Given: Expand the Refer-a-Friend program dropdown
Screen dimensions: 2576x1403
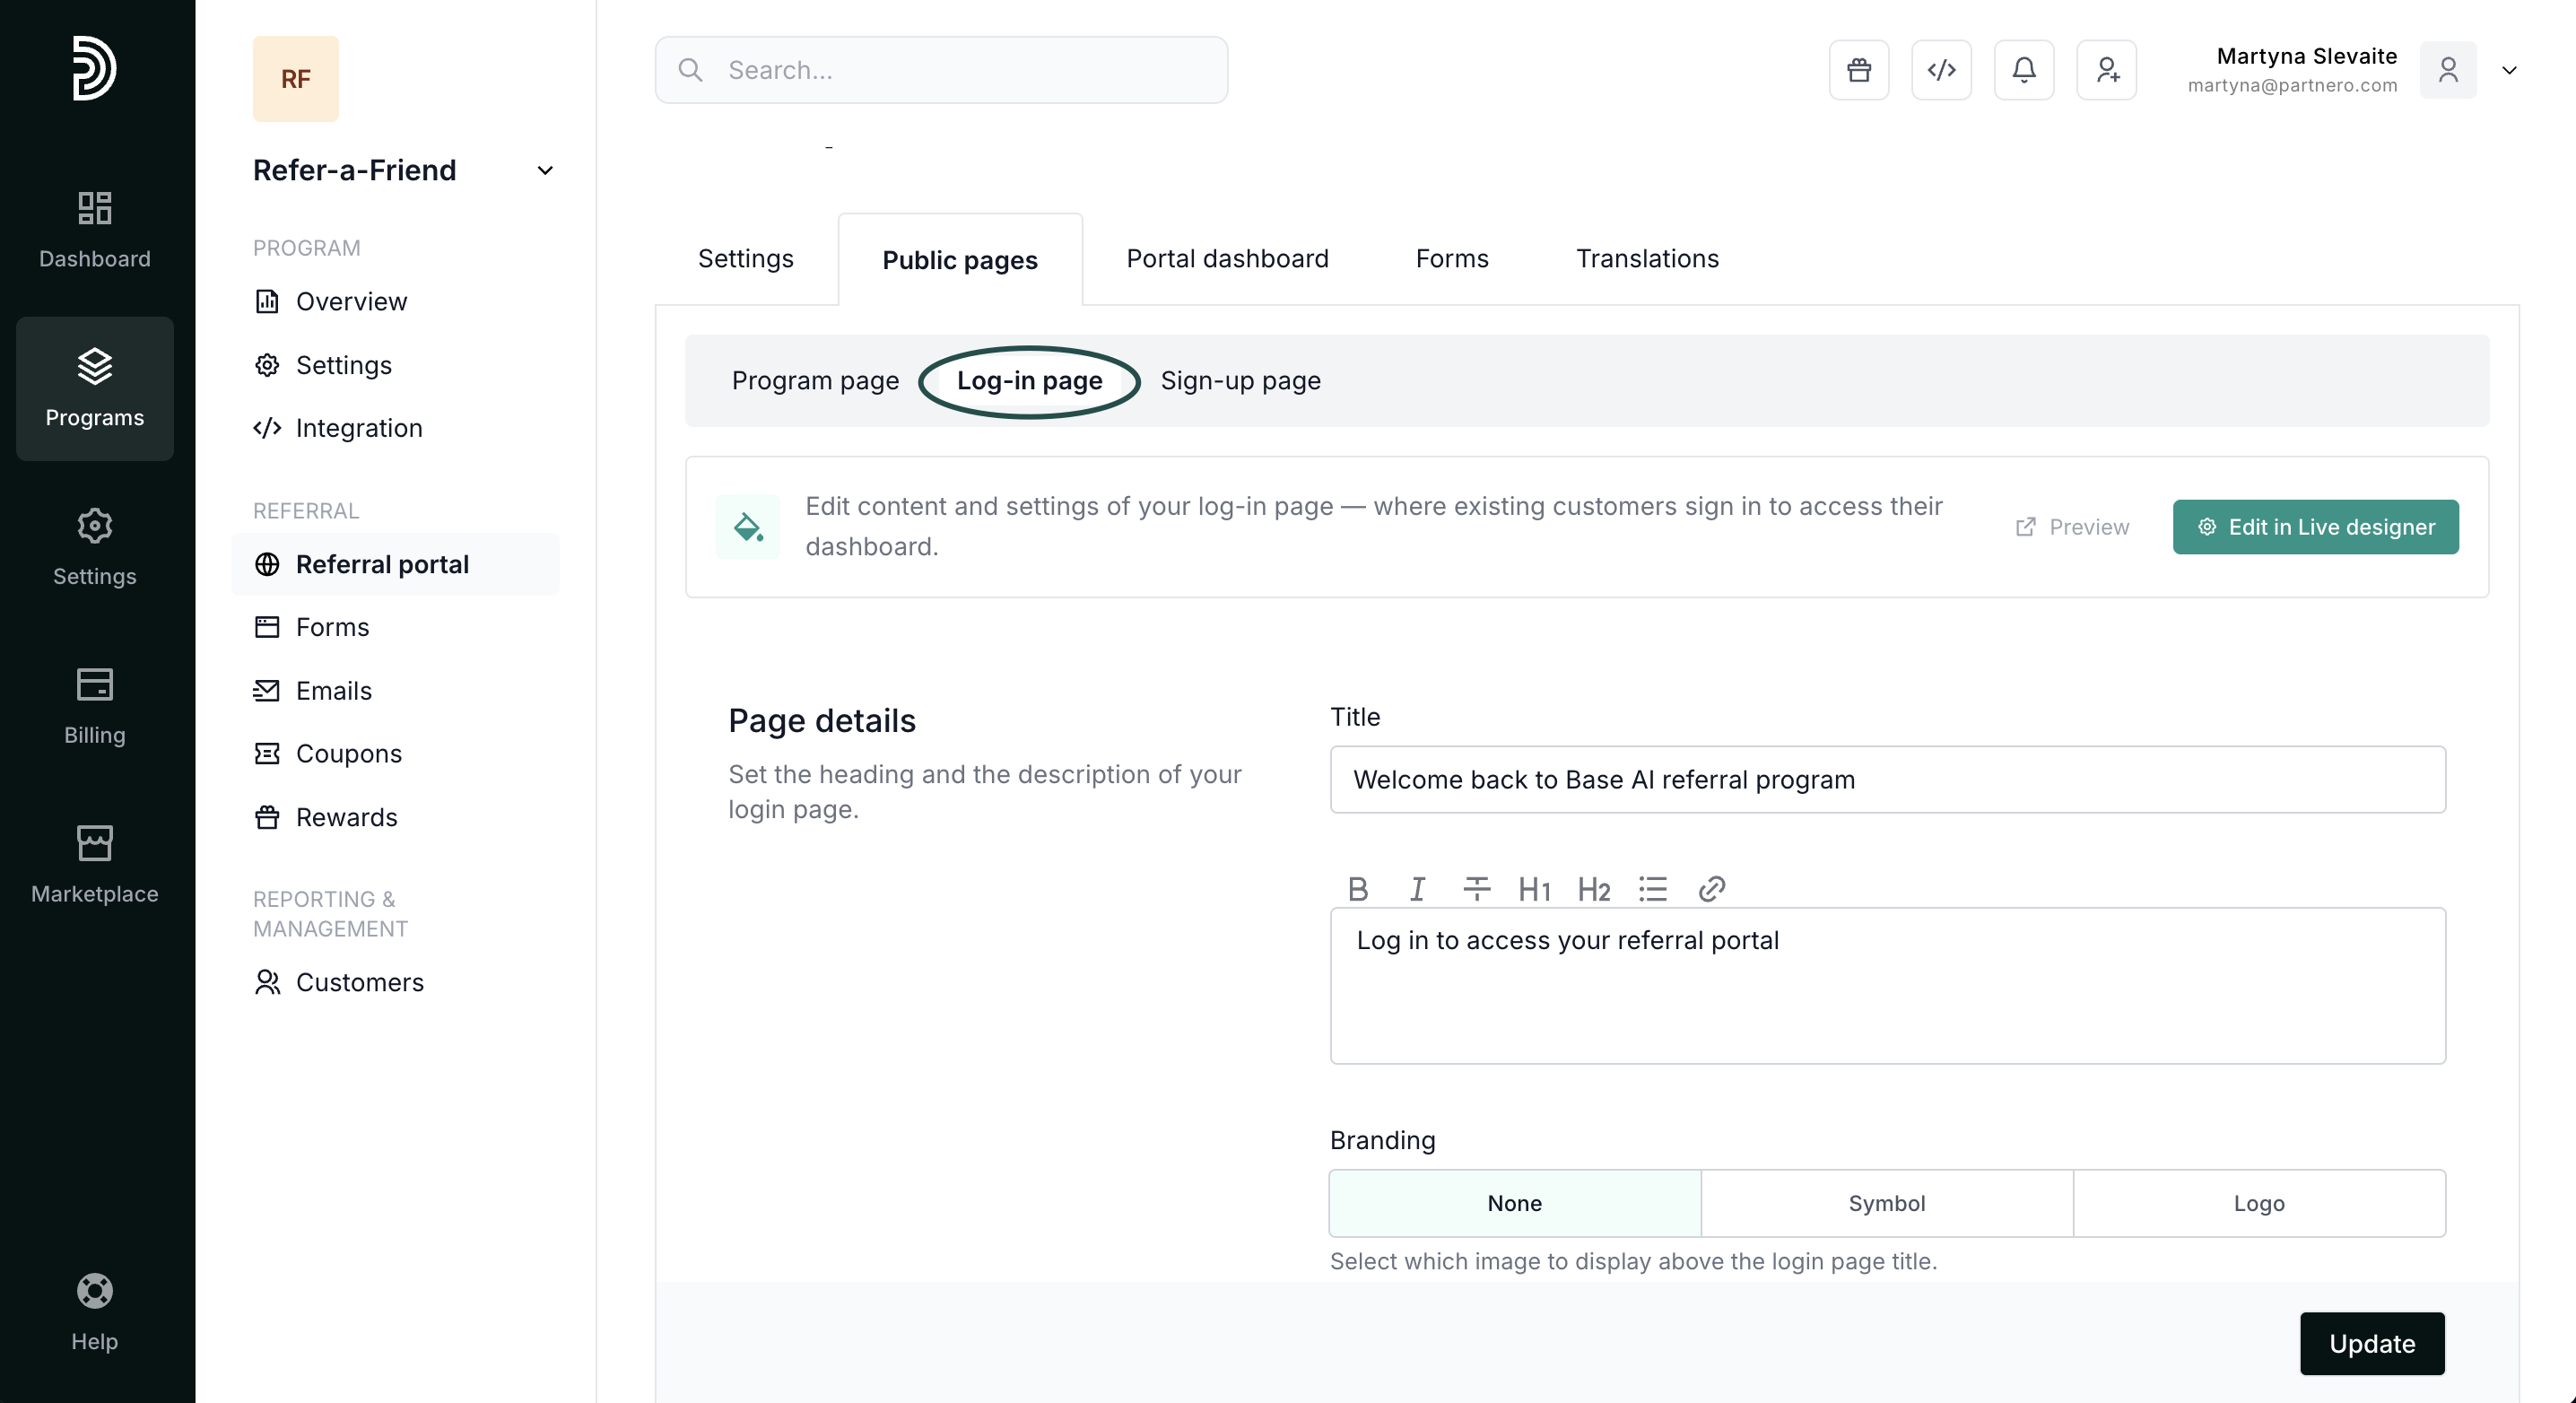Looking at the screenshot, I should pos(545,171).
